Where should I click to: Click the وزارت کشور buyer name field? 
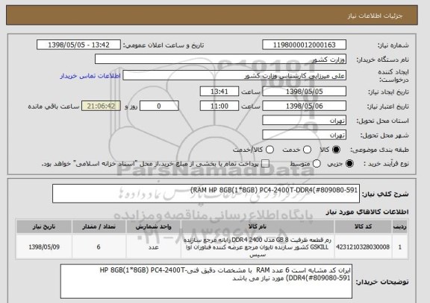(220, 59)
